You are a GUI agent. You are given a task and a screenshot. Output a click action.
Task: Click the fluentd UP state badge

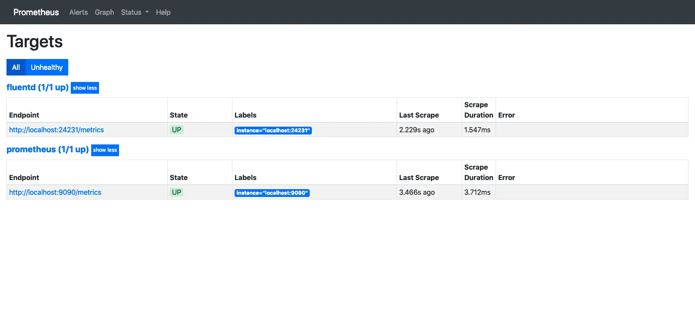coord(176,130)
